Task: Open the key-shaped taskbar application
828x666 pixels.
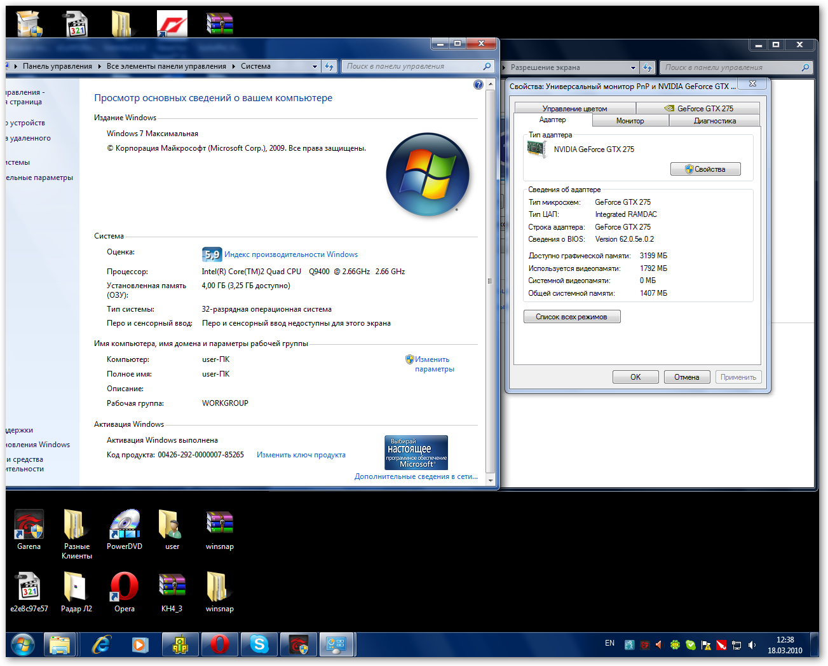Action: 180,645
